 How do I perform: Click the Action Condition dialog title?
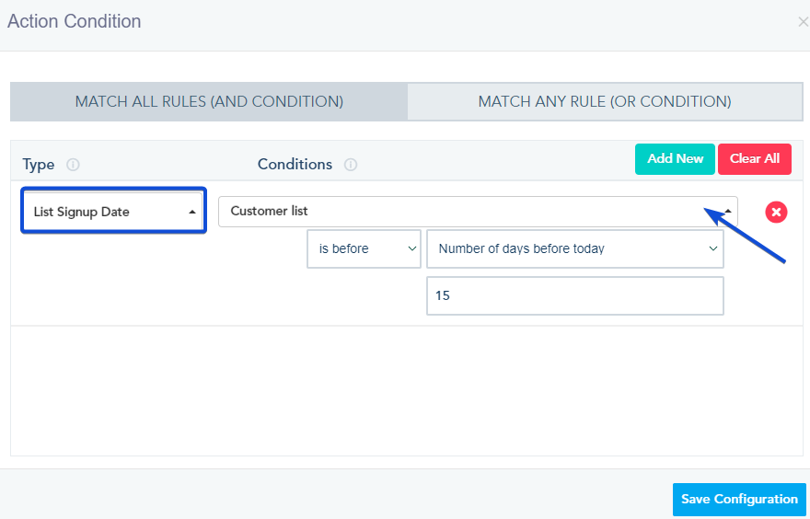pos(75,21)
